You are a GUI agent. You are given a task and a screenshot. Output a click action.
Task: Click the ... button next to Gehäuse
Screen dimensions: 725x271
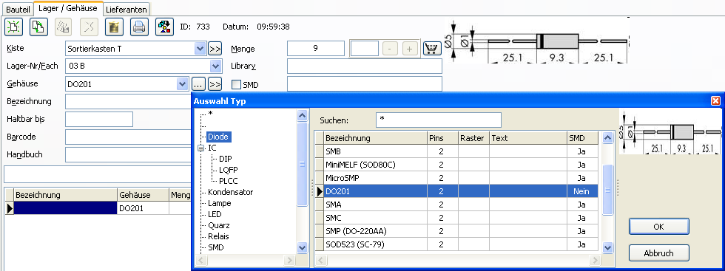point(198,84)
